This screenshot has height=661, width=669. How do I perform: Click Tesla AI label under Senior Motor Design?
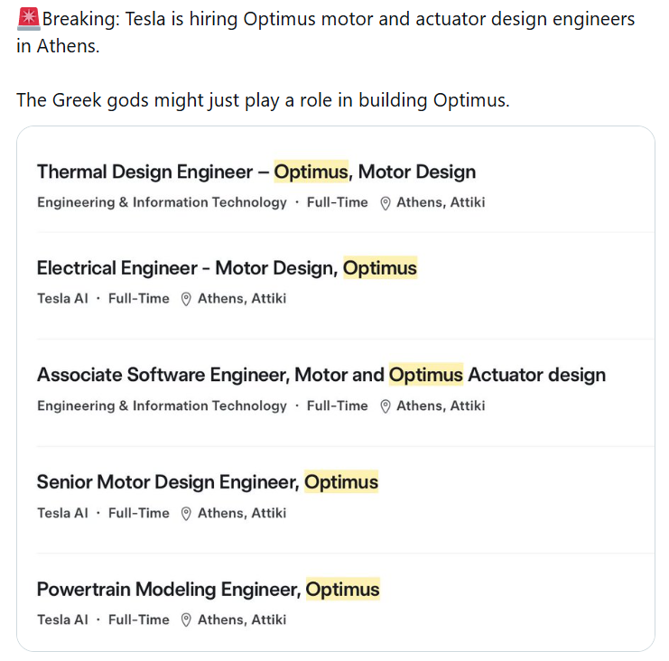[x=62, y=514]
